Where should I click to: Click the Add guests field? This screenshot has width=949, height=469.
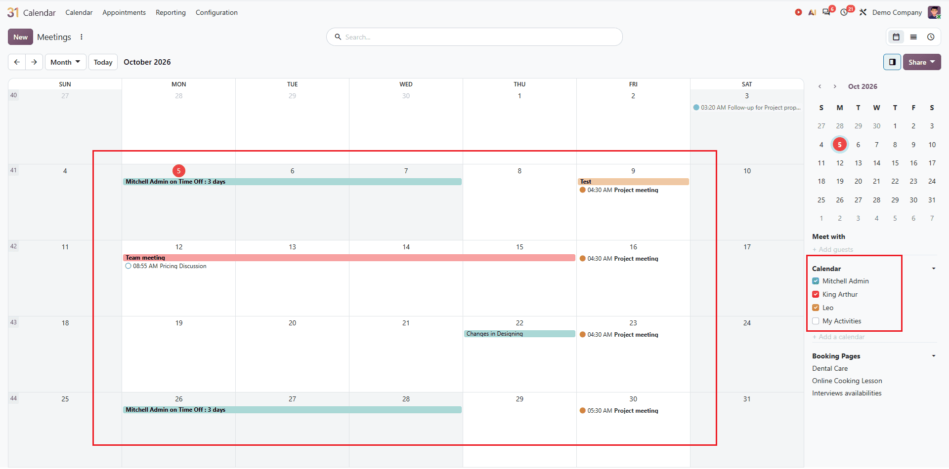point(875,249)
